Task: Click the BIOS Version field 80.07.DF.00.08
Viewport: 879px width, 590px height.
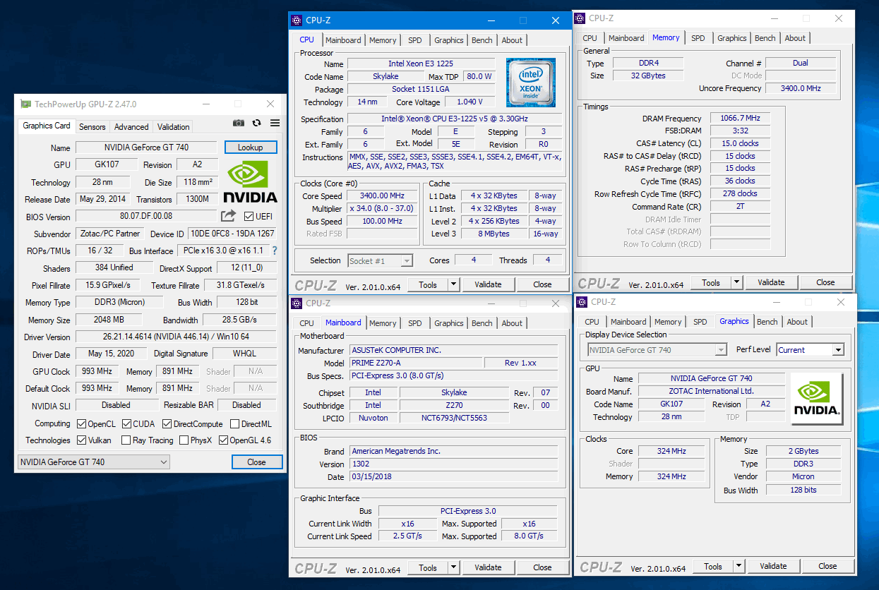Action: tap(146, 217)
